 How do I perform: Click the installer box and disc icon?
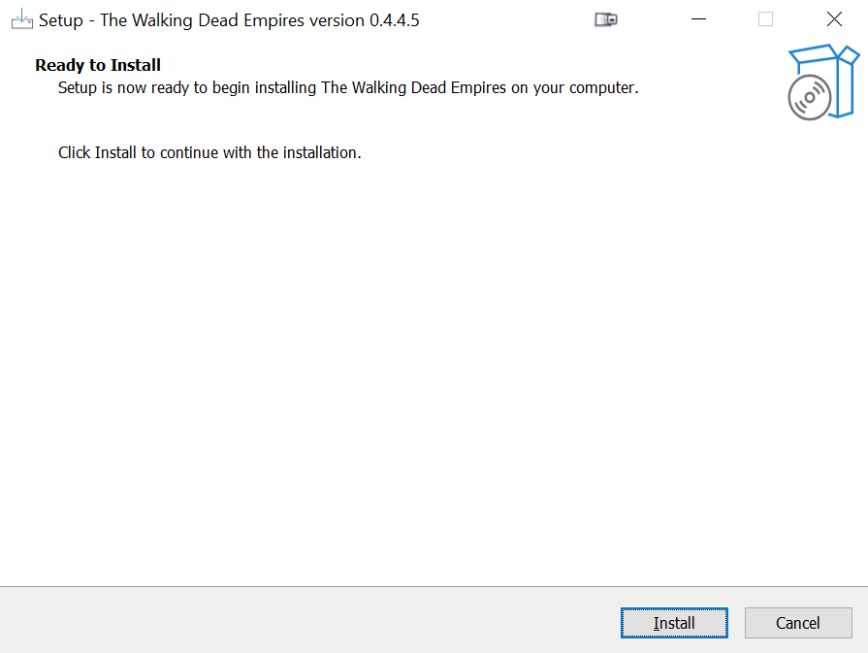(823, 82)
